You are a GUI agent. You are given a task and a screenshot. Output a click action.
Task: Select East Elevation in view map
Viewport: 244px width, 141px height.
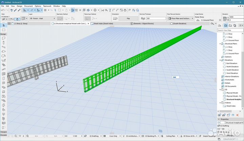click(232, 63)
